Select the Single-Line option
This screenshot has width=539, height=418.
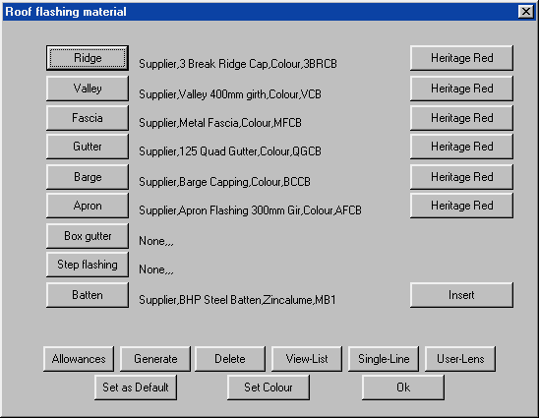tap(384, 359)
